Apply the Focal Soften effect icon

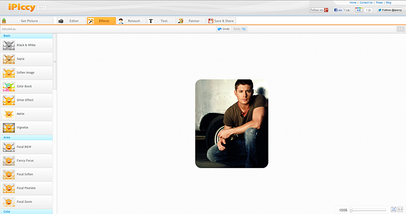click(9, 175)
